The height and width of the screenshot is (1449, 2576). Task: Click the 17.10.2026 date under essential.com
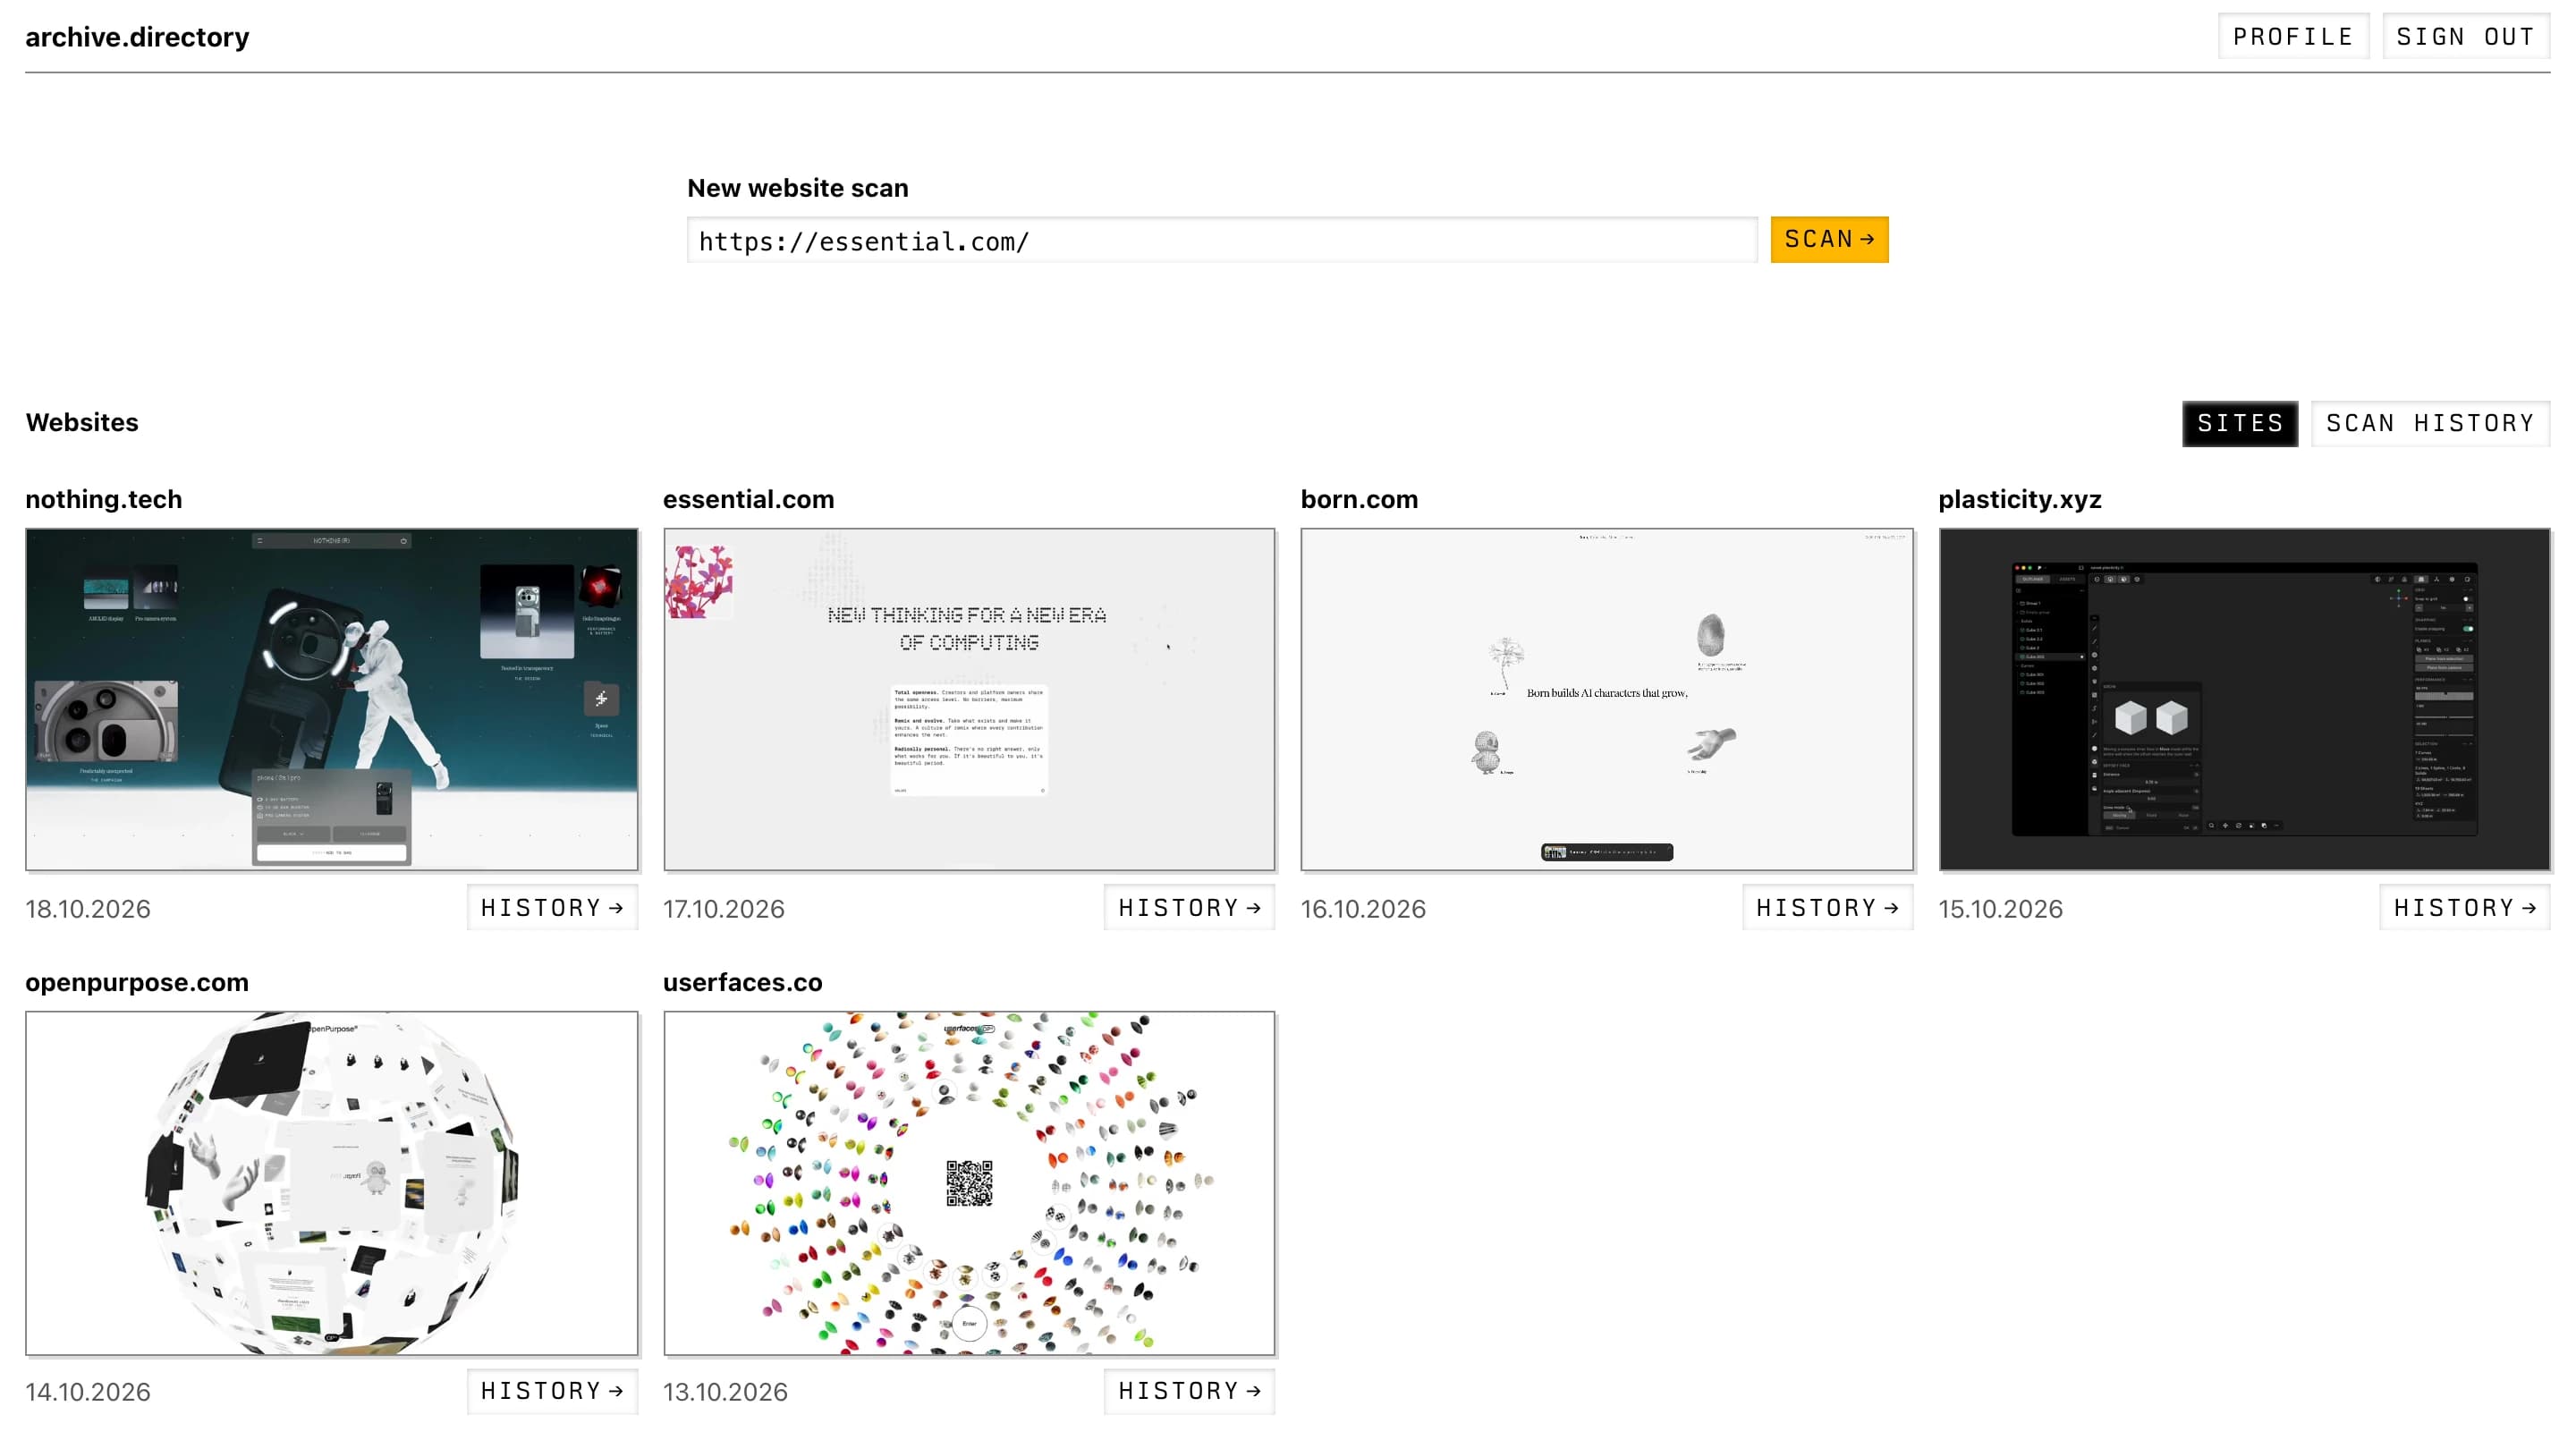[x=724, y=909]
